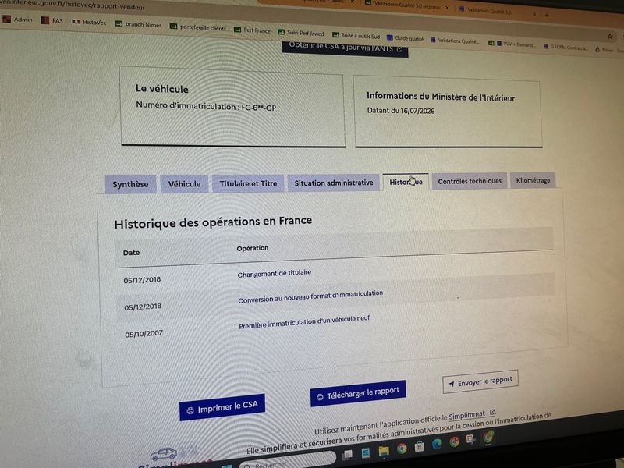Click the Imprimer le CSA button
The width and height of the screenshot is (624, 468).
point(222,407)
